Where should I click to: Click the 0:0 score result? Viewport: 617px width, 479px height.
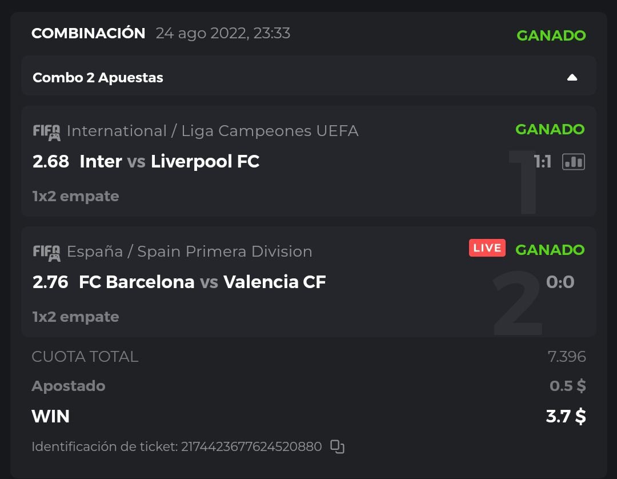point(560,282)
